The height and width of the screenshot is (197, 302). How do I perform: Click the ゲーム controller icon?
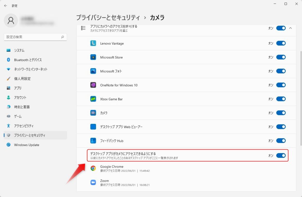[9, 116]
